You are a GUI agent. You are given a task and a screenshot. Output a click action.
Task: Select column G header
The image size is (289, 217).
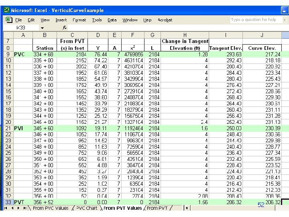tap(153, 35)
